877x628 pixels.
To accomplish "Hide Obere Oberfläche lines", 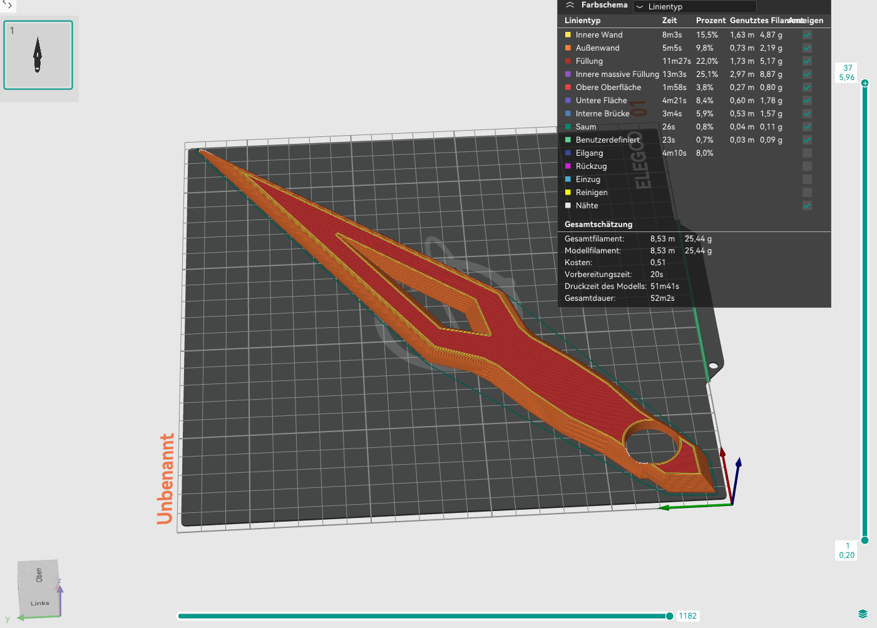I will point(807,88).
